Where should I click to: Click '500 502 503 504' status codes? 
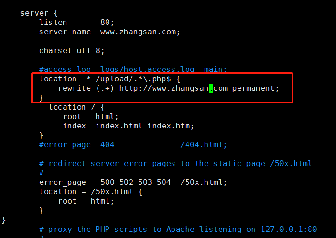click(x=135, y=182)
